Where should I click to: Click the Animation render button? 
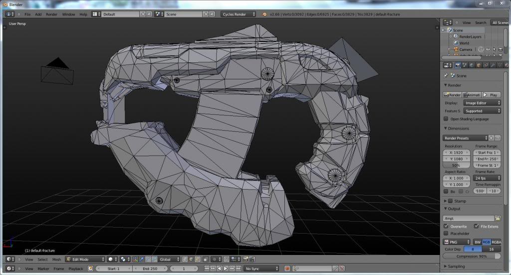point(472,95)
